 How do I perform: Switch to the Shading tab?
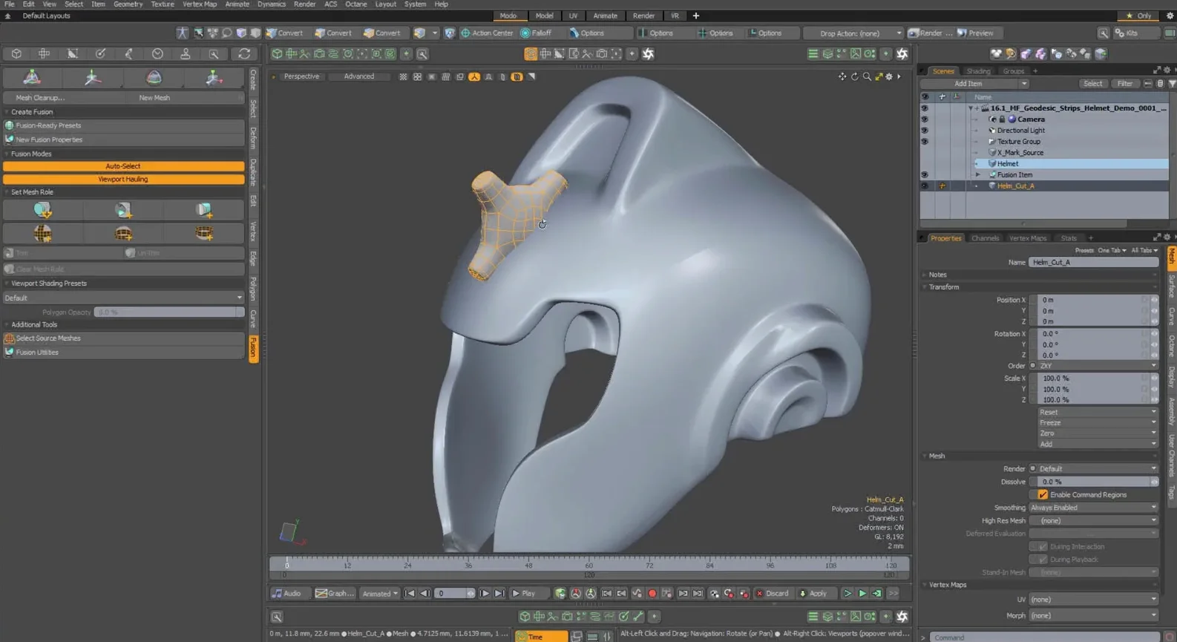click(x=978, y=71)
